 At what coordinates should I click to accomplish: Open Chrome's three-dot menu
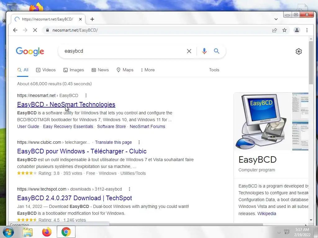coord(307,30)
